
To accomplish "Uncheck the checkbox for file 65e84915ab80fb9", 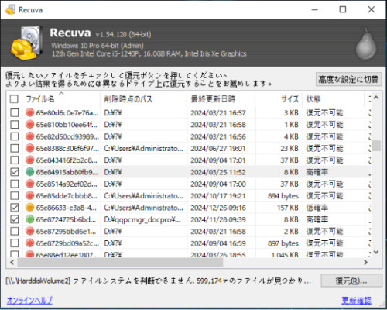I will pyautogui.click(x=14, y=172).
